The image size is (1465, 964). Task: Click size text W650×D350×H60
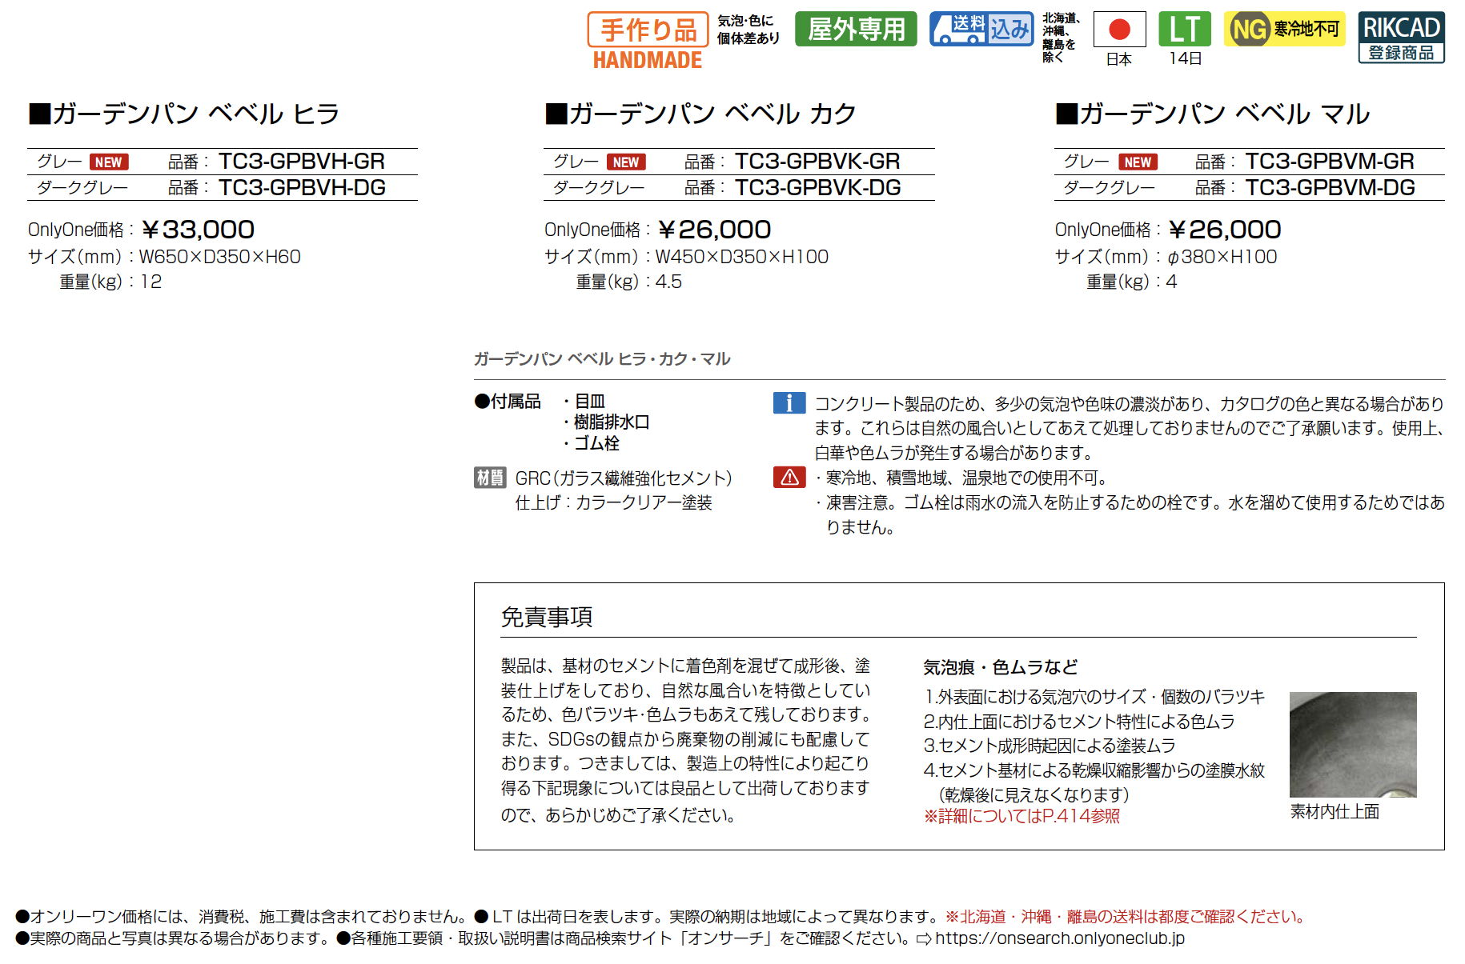click(220, 257)
